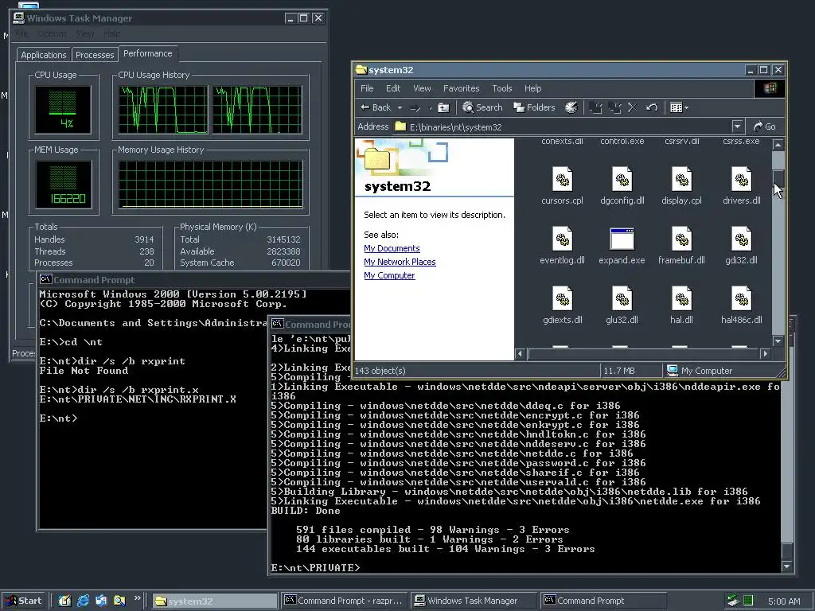This screenshot has width=815, height=611.
Task: Select the gdiexts.dll file icon
Action: pos(562,299)
